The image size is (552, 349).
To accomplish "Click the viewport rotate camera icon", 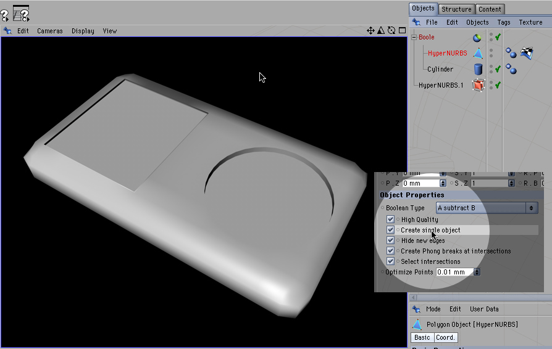I will click(391, 31).
